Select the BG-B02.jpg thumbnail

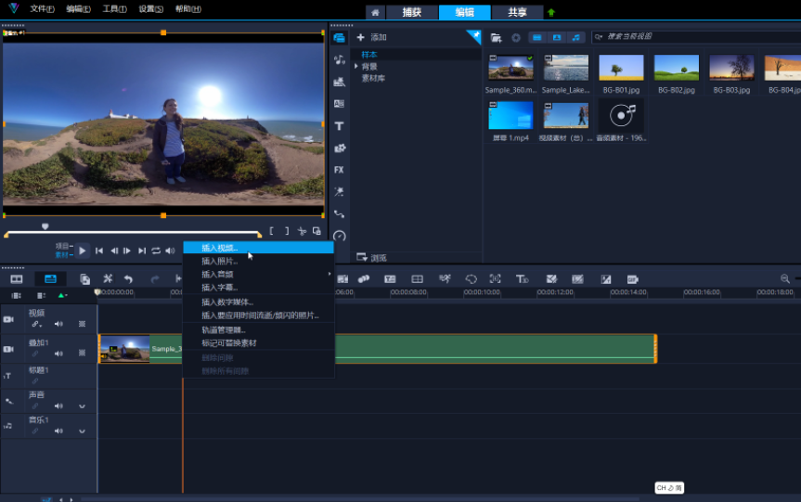pyautogui.click(x=677, y=69)
